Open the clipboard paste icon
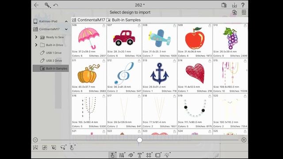 tap(224, 5)
